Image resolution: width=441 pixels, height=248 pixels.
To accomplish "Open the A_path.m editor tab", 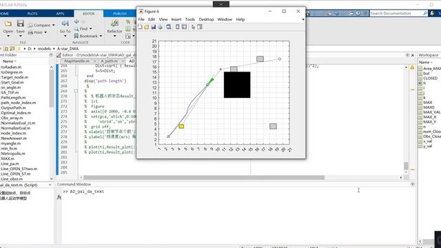I will pos(109,61).
